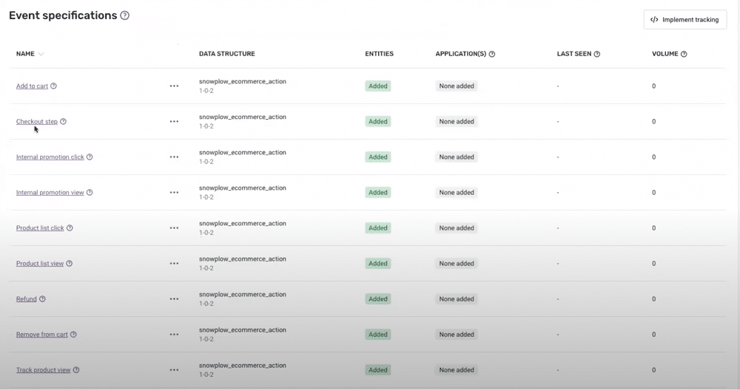The height and width of the screenshot is (390, 740).
Task: Open the Internal promotion click link
Action: [50, 157]
